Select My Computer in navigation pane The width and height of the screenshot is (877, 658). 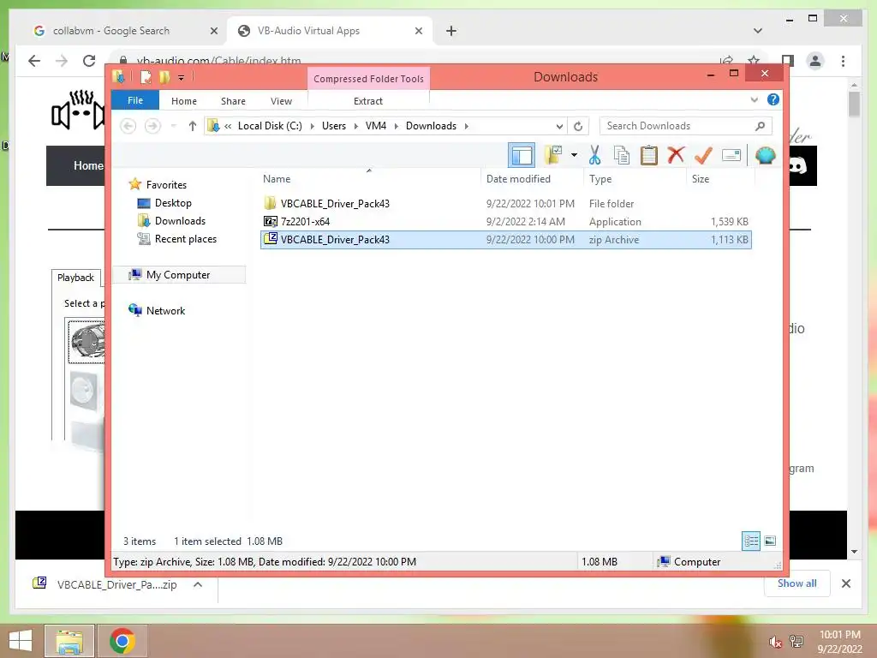point(178,275)
